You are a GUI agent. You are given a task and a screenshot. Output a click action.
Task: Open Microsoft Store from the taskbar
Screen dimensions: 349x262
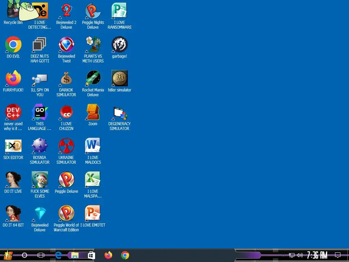click(x=91, y=255)
